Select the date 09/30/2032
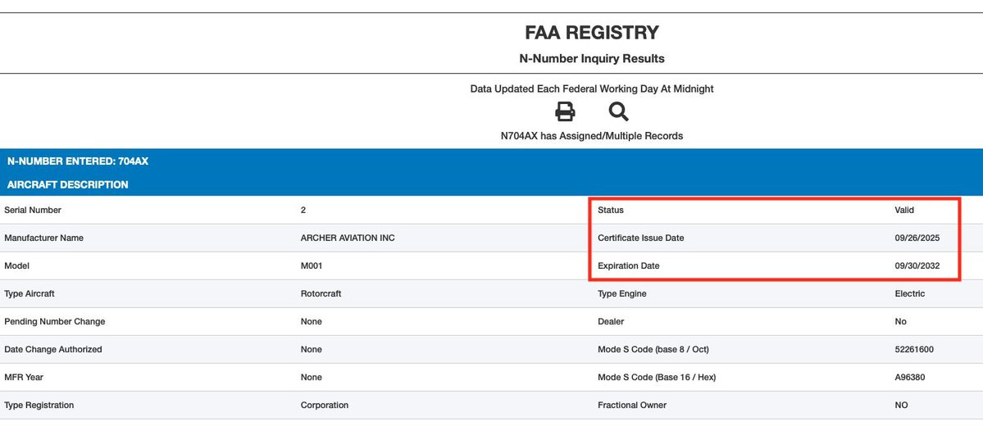This screenshot has height=431, width=983. pyautogui.click(x=917, y=265)
